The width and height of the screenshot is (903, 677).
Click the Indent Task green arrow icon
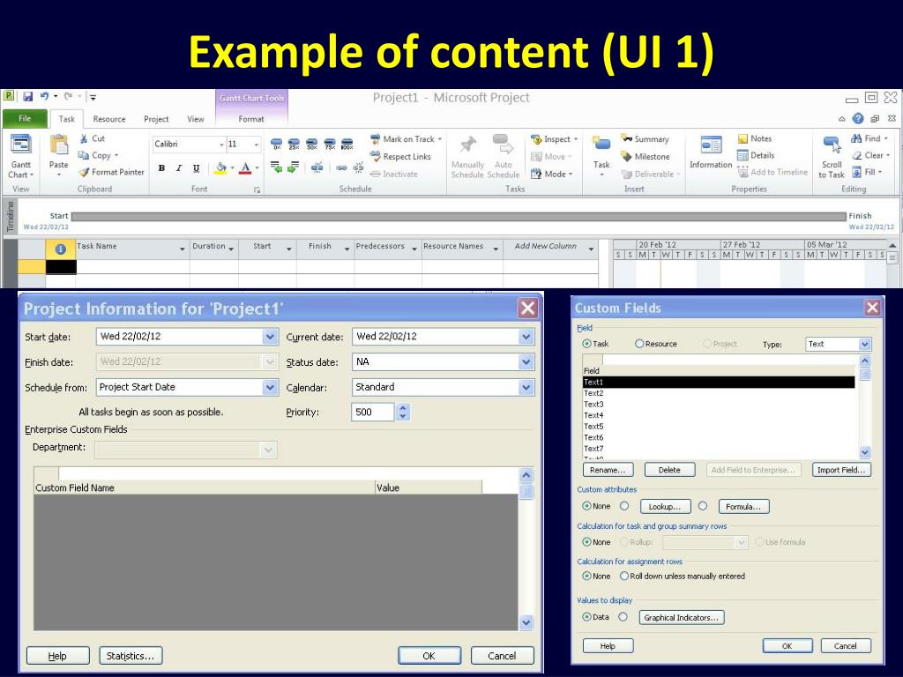(x=294, y=167)
